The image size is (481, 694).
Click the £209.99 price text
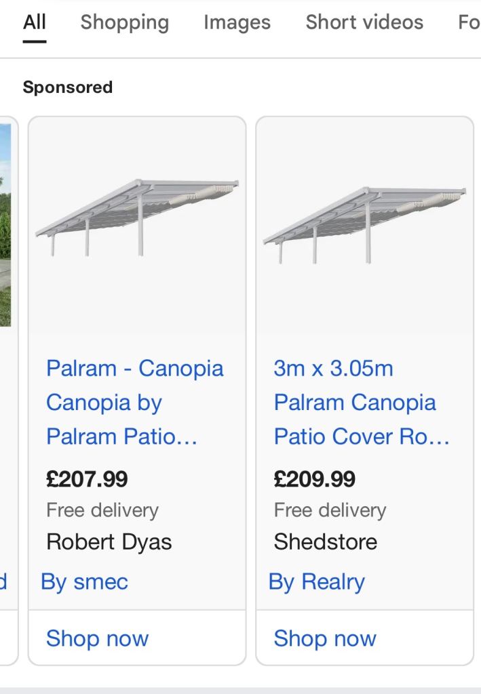click(x=314, y=479)
